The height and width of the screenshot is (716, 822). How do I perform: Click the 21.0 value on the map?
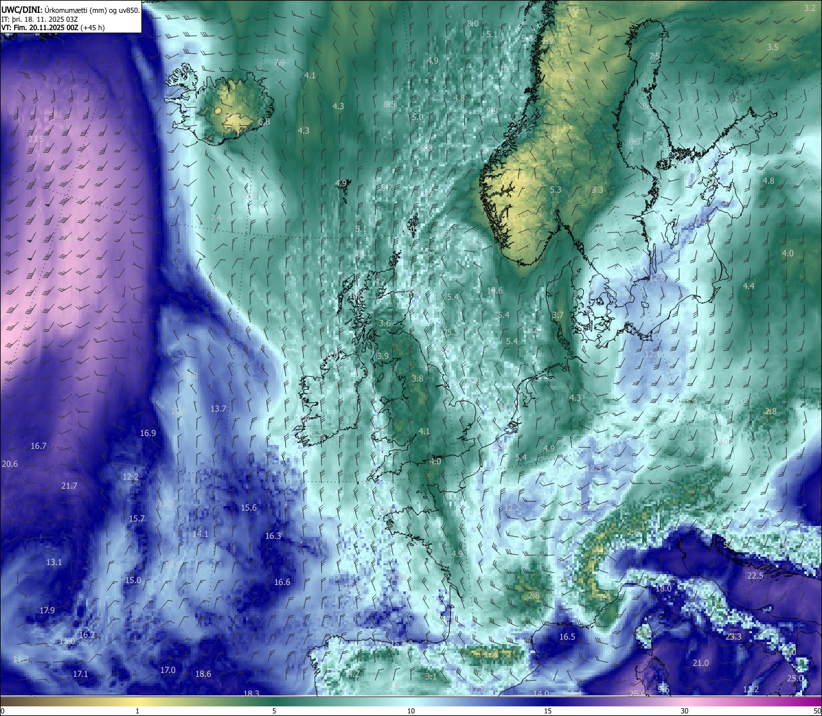(701, 663)
